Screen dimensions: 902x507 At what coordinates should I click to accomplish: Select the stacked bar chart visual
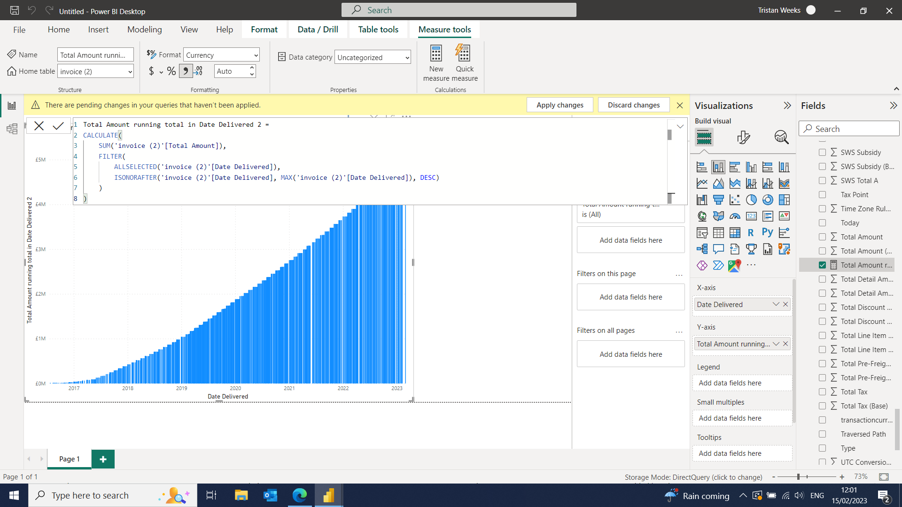(x=702, y=167)
